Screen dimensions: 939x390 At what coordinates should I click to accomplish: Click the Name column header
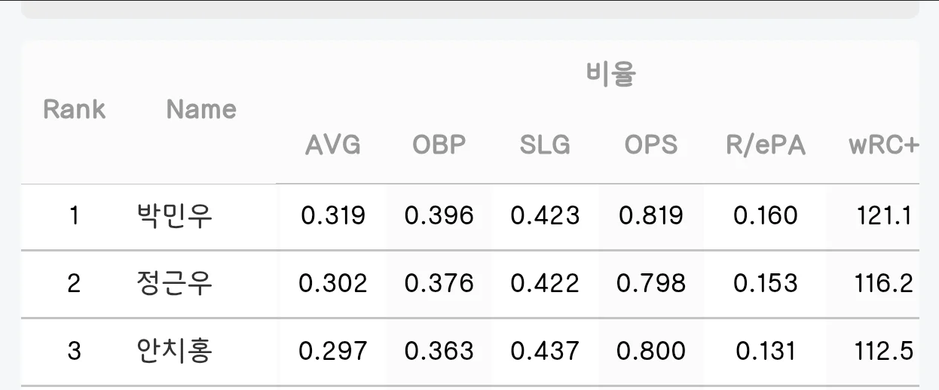click(201, 109)
